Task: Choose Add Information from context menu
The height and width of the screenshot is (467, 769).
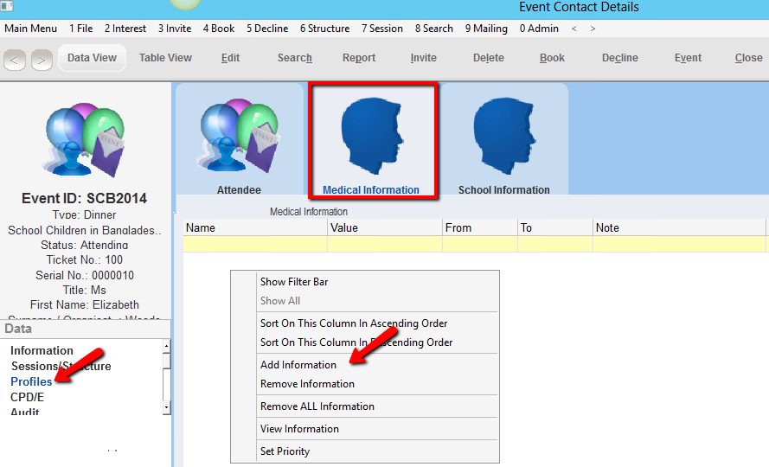Action: (x=298, y=365)
